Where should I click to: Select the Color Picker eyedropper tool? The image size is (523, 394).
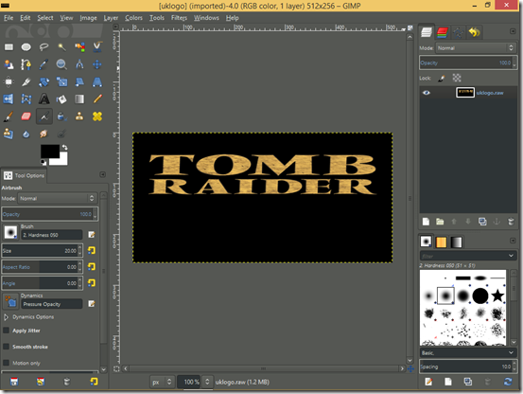click(44, 64)
